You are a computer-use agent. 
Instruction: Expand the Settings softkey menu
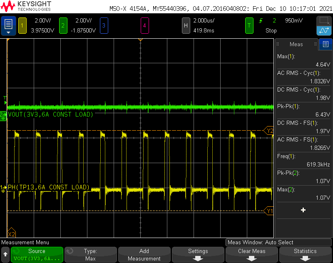[x=198, y=255]
